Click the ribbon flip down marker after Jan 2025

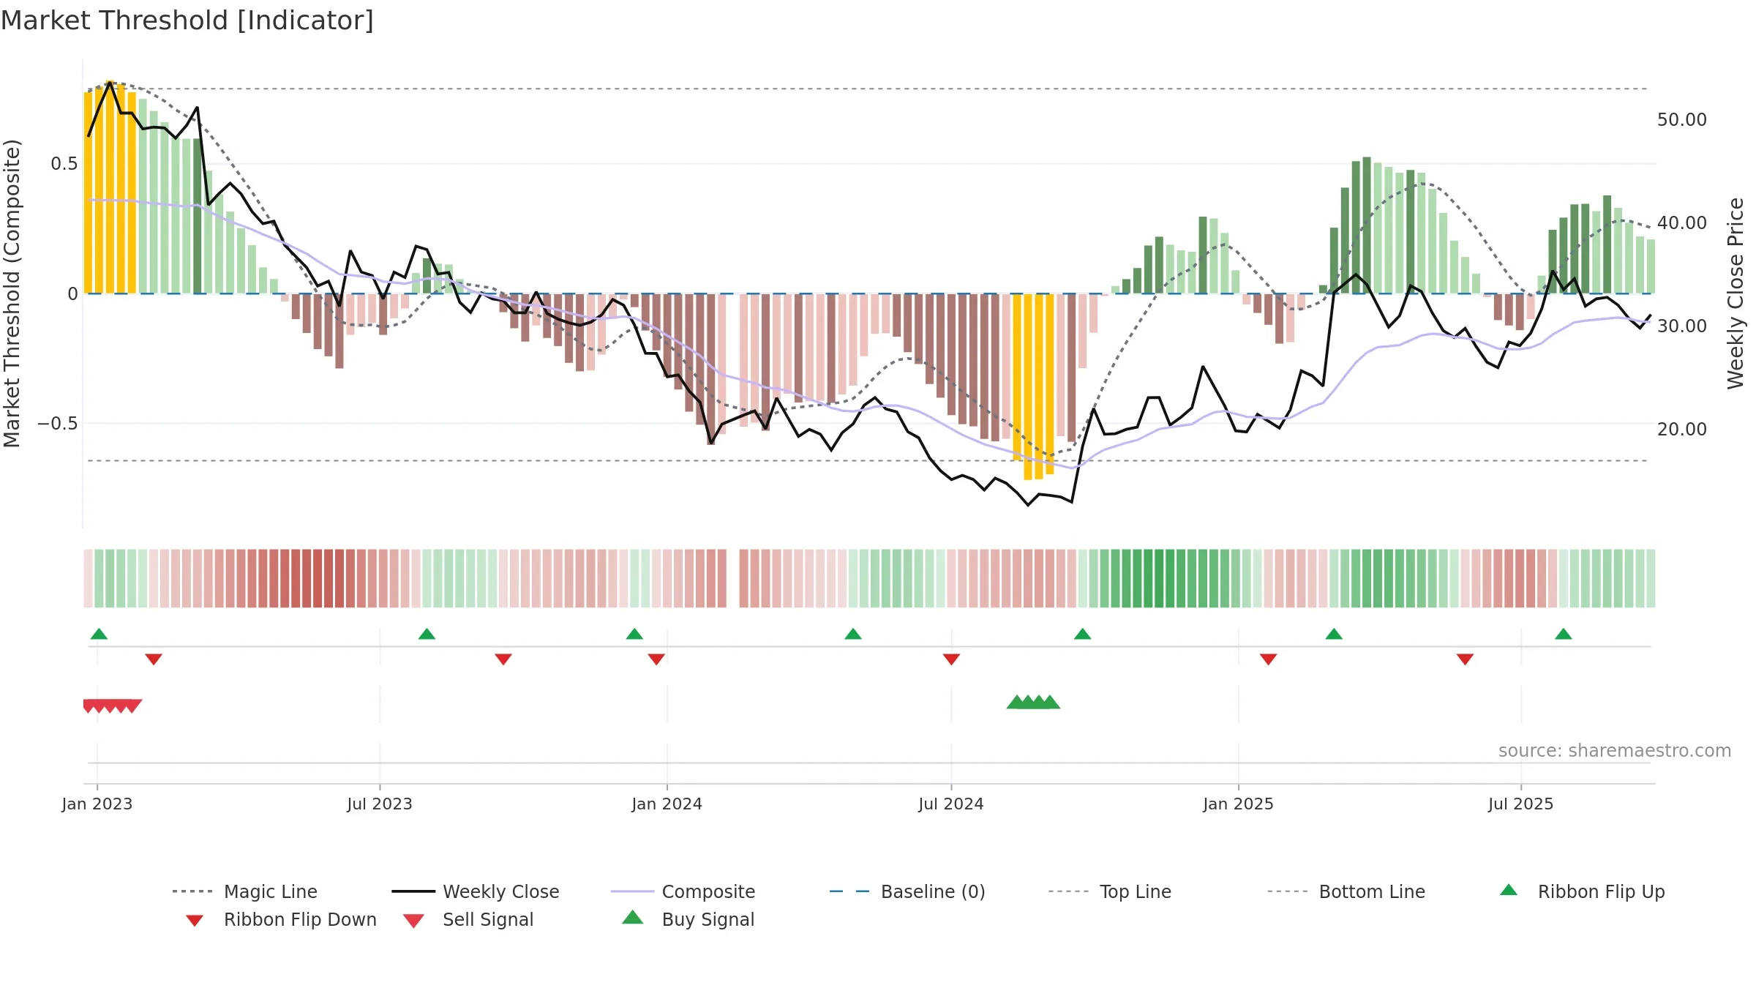point(1269,659)
